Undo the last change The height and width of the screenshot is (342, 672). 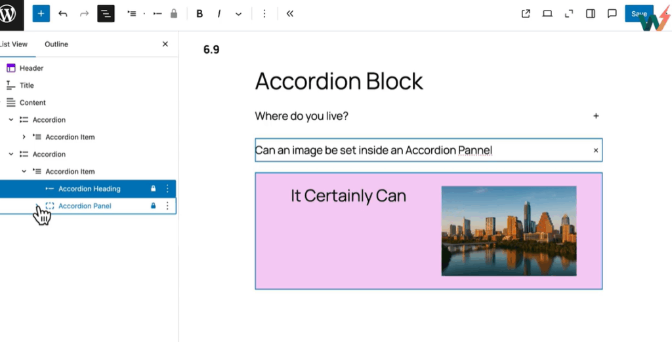click(x=63, y=14)
